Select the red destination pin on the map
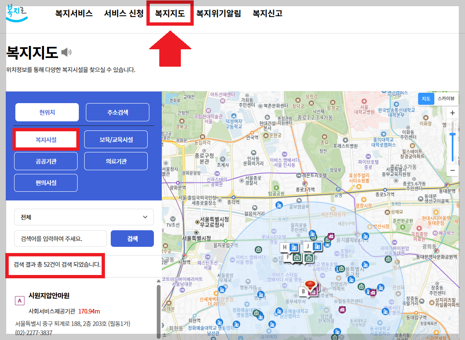This screenshot has width=465, height=340. [x=310, y=283]
